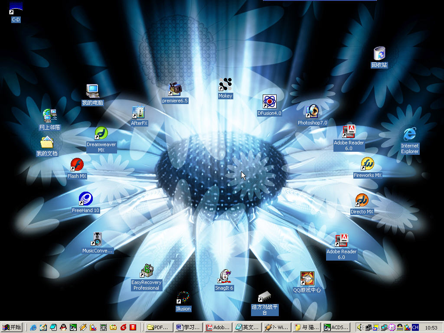Image resolution: width=444 pixels, height=333 pixels.
Task: Switch to the 英文... taskbar button
Action: (247, 328)
